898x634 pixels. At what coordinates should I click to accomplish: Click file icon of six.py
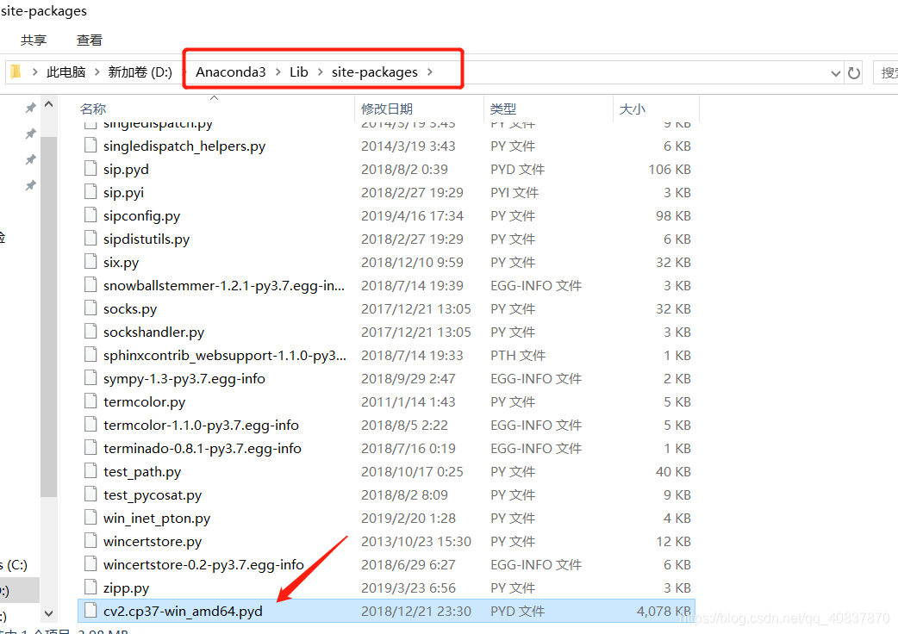pos(90,262)
